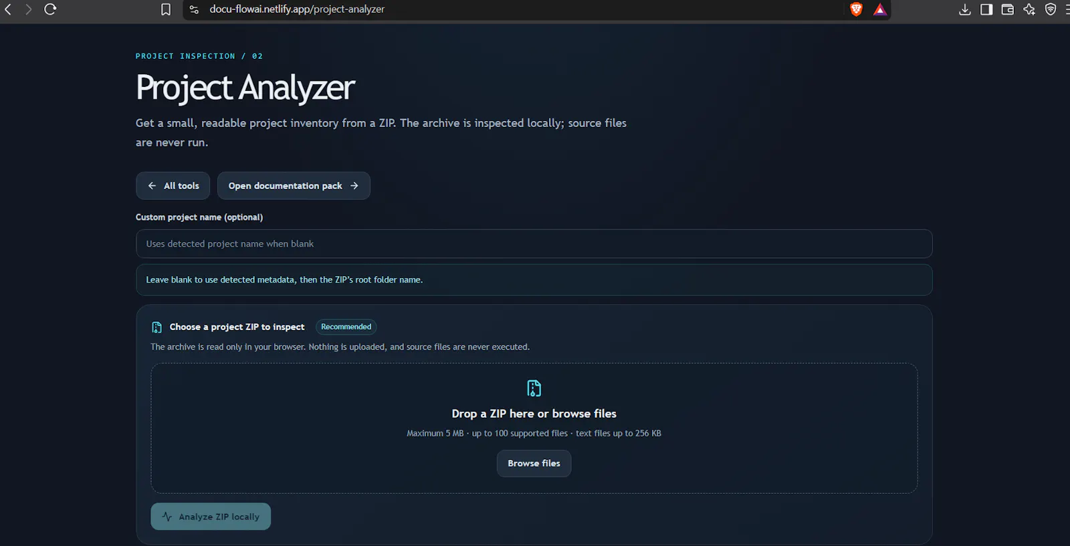Open documentation pack
The height and width of the screenshot is (546, 1070).
click(x=294, y=186)
